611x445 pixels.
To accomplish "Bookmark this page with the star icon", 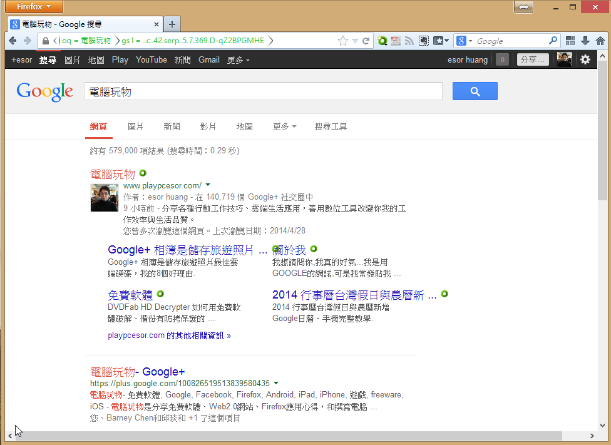I will click(x=343, y=41).
